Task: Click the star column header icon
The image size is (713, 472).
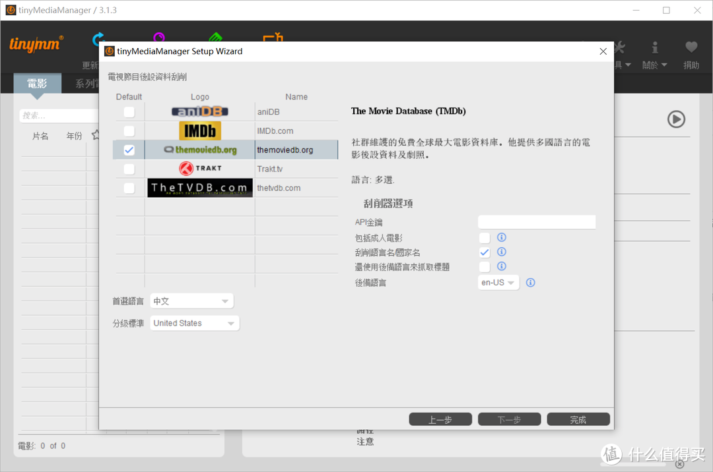Action: pos(95,135)
